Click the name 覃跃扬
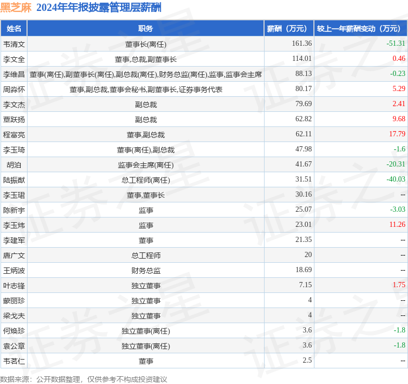The image size is (408, 384). pos(14,120)
